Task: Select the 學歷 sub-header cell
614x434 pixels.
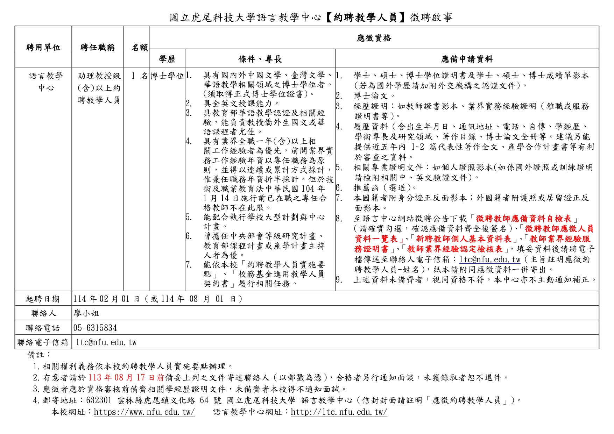Action: click(168, 59)
